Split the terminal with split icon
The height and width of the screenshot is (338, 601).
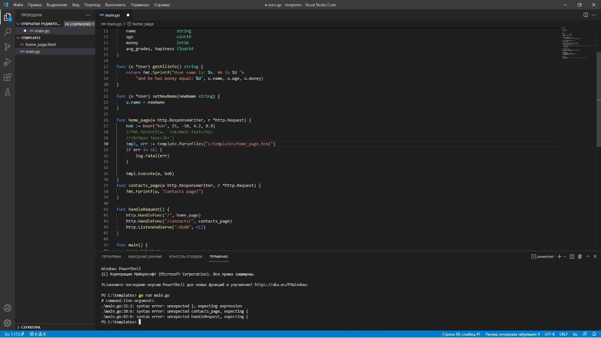572,257
